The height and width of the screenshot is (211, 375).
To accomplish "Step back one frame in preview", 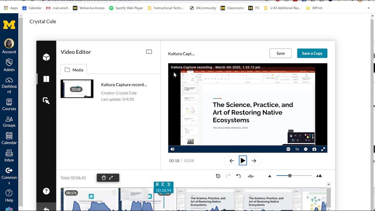I will coord(232,161).
